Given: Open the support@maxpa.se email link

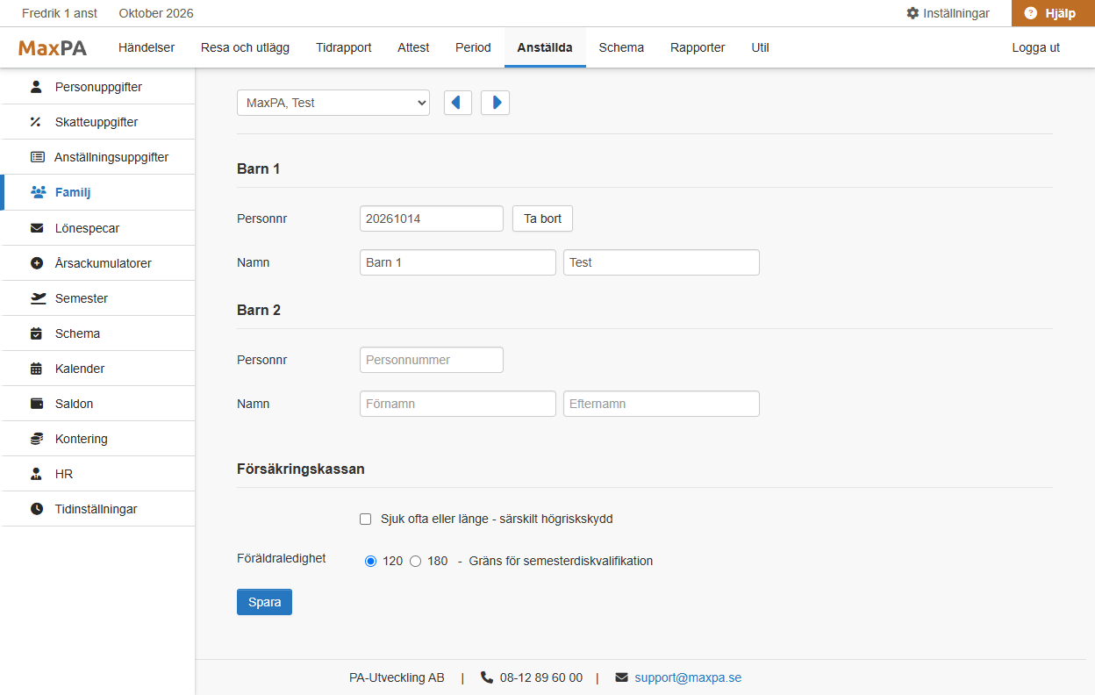Looking at the screenshot, I should [x=688, y=677].
